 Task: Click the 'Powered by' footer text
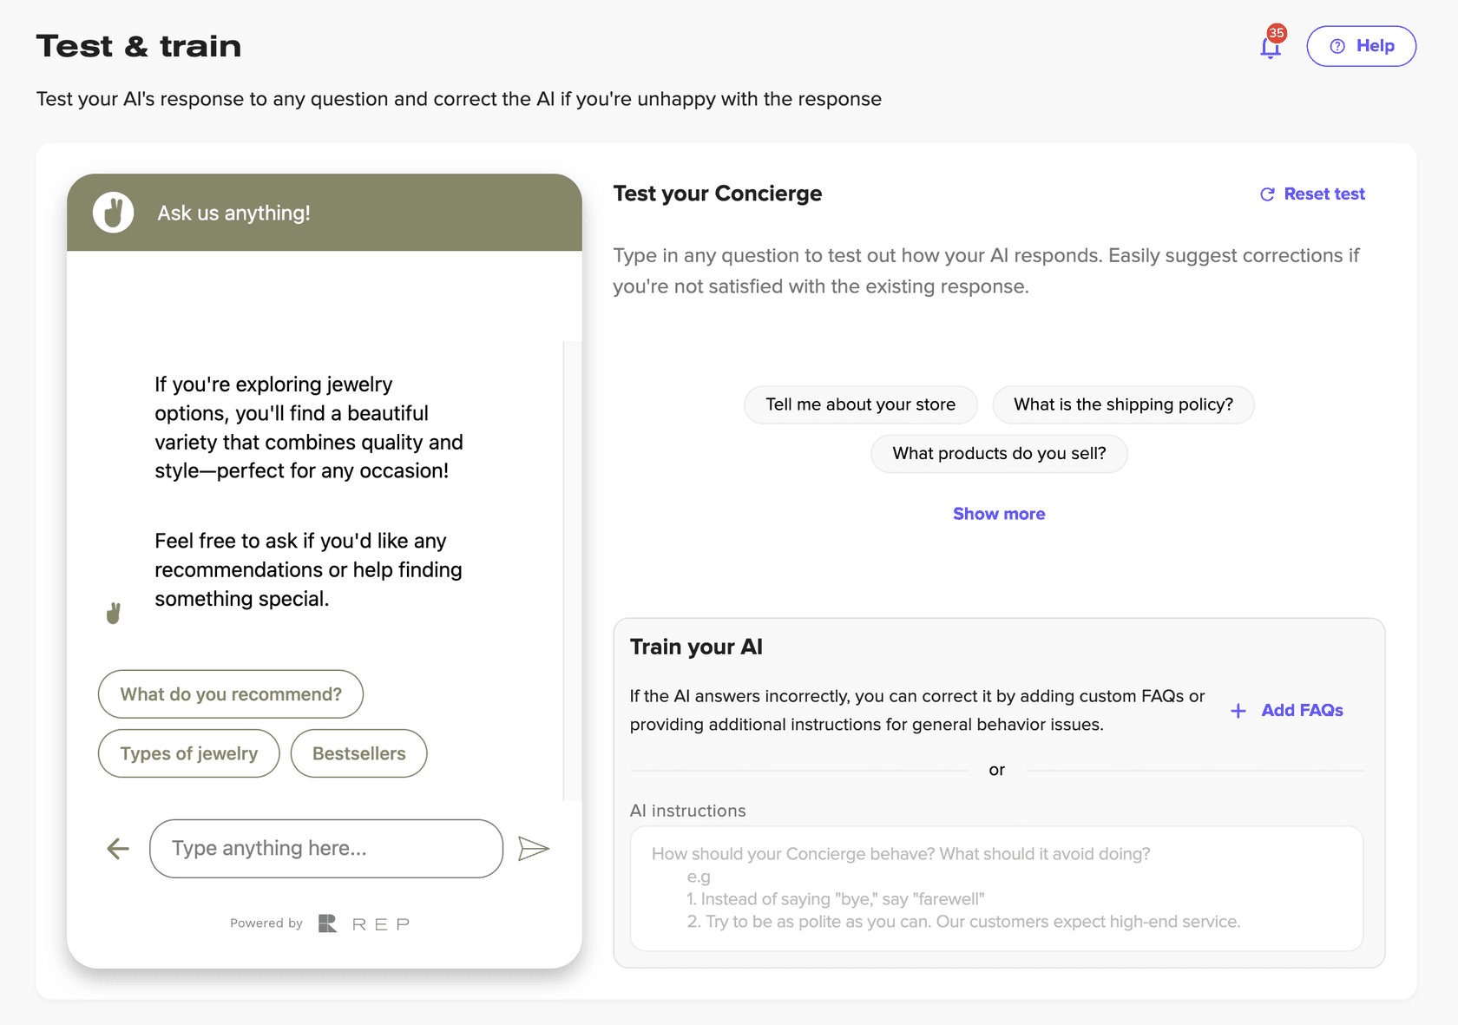[266, 923]
